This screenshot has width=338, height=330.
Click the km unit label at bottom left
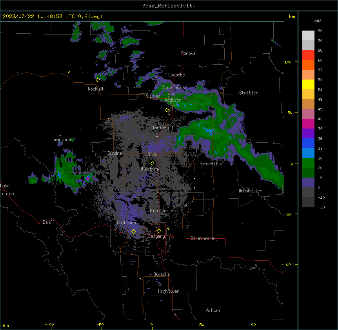pyautogui.click(x=6, y=325)
